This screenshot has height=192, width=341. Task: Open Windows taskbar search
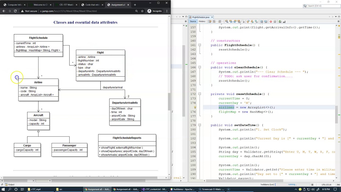pos(10,189)
